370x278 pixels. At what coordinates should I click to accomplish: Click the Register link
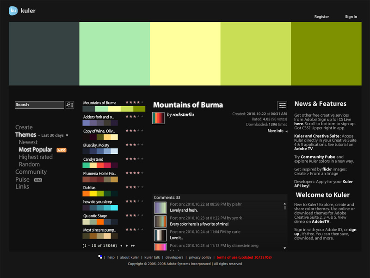(x=321, y=17)
